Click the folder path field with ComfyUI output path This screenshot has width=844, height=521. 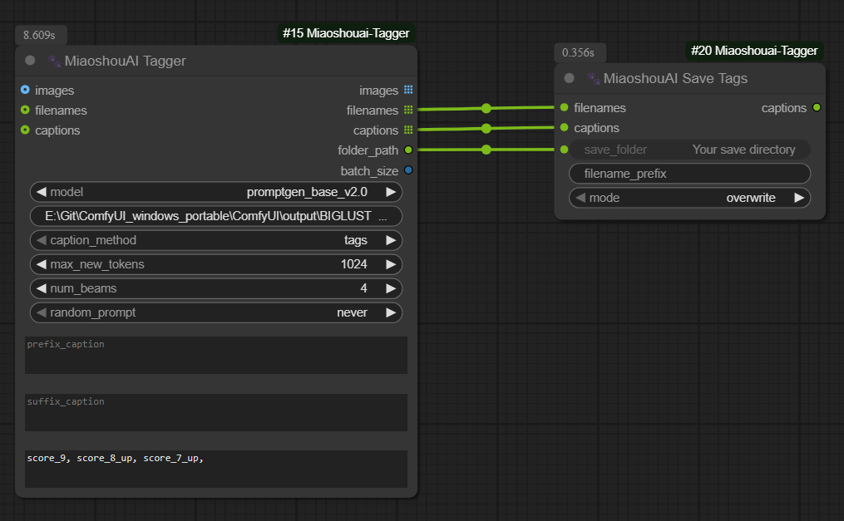pos(216,216)
